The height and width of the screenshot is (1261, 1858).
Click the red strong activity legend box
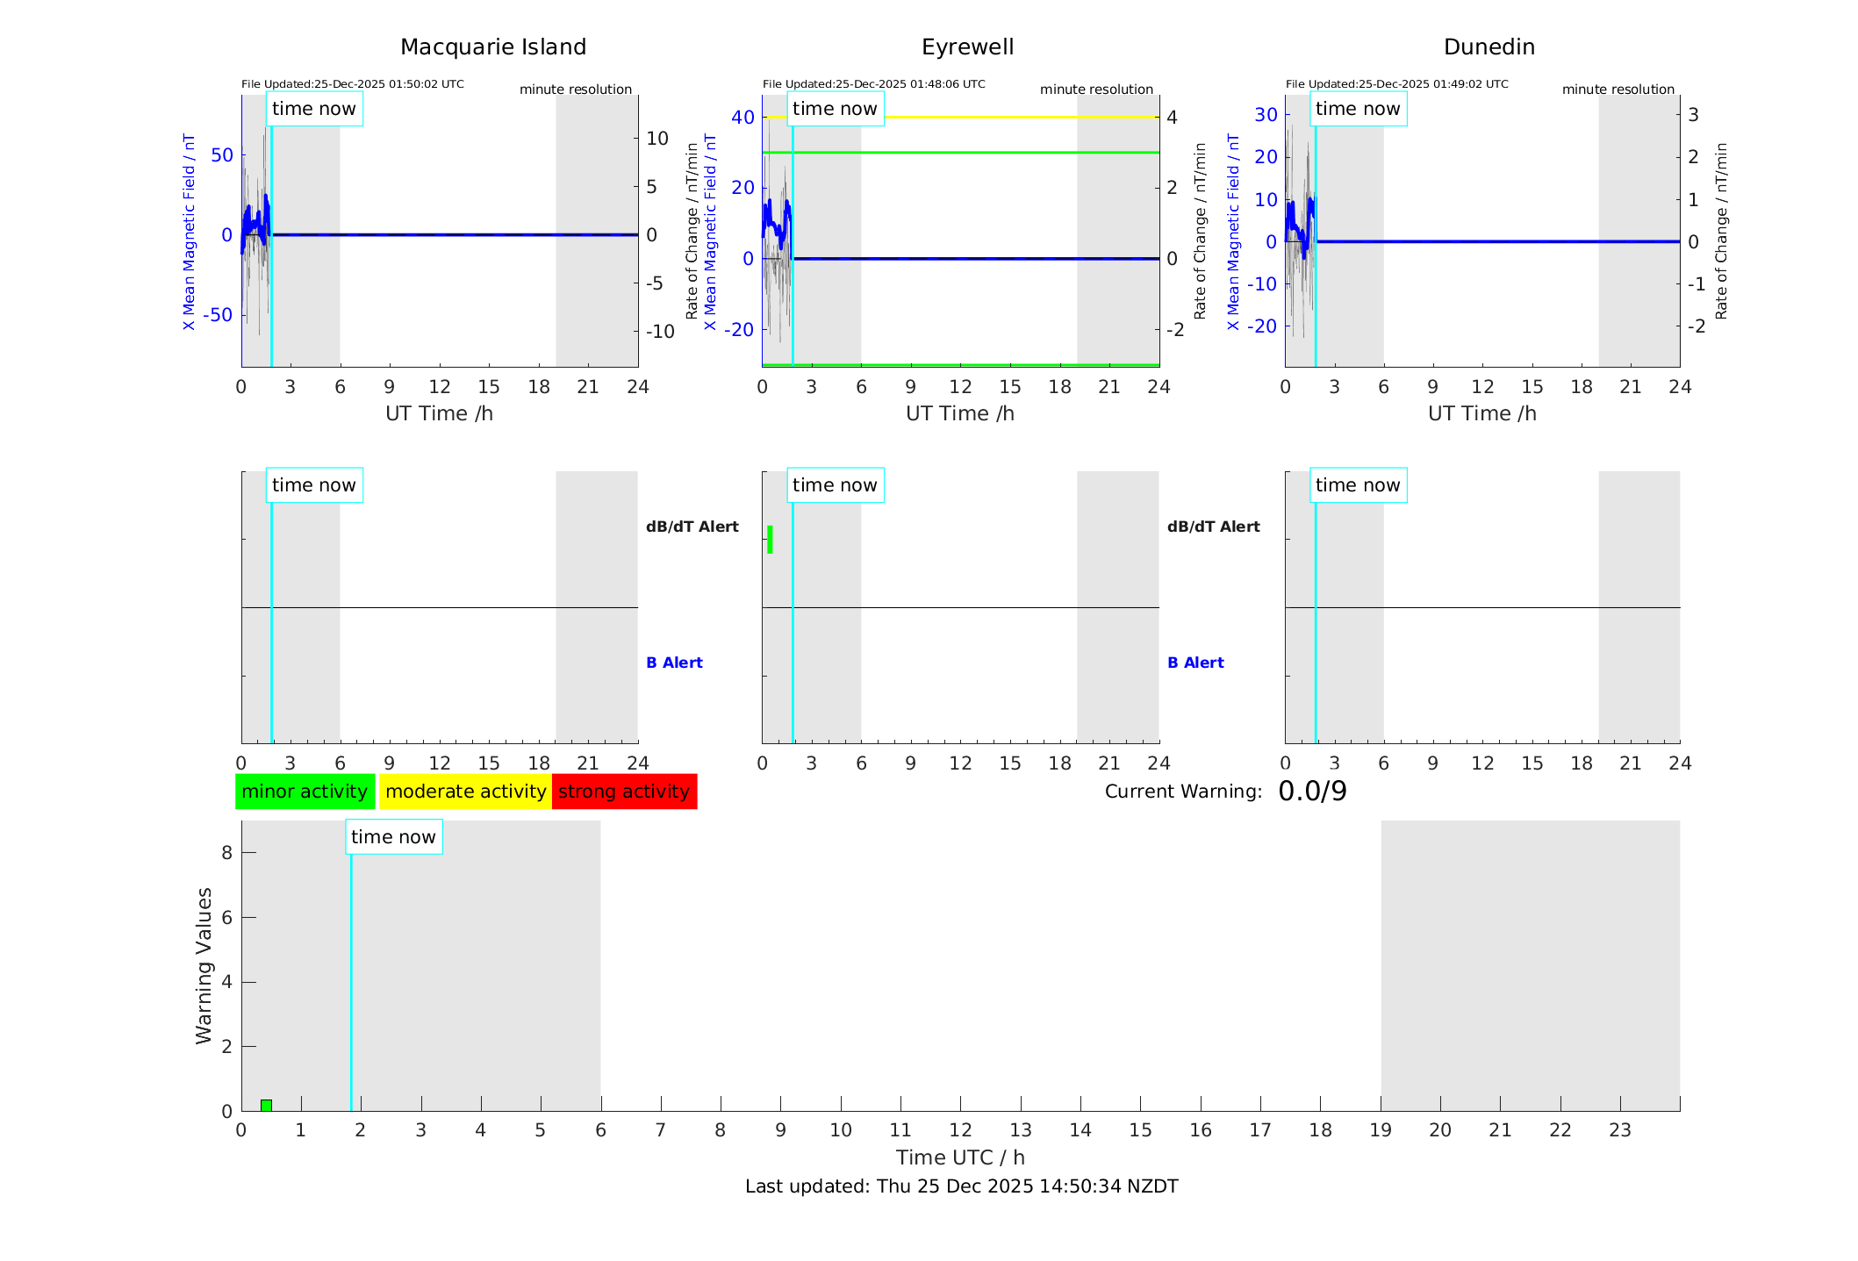tap(624, 792)
